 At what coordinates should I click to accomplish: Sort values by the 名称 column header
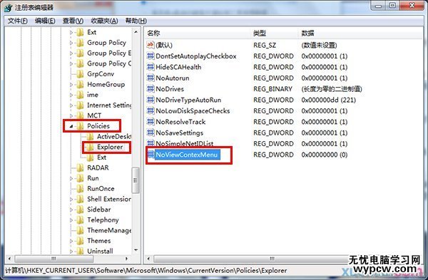(x=198, y=33)
